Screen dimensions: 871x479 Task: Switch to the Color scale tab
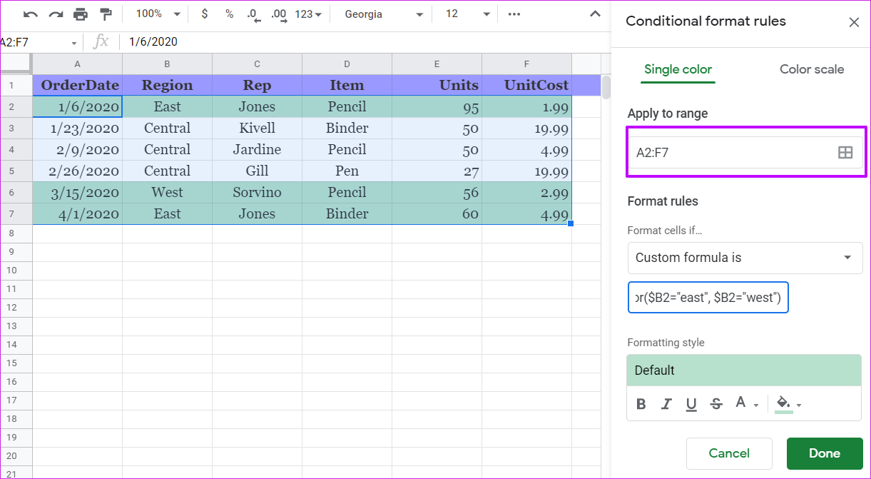tap(811, 69)
